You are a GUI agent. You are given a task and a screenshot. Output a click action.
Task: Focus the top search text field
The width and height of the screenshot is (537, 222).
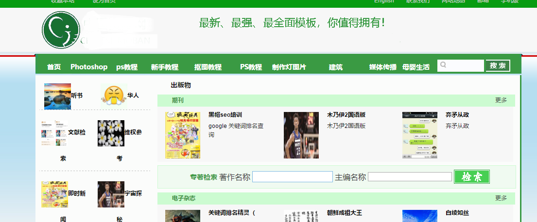tap(461, 65)
